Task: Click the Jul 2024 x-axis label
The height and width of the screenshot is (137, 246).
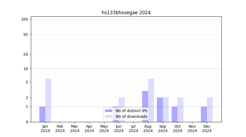Action: pos(133,129)
